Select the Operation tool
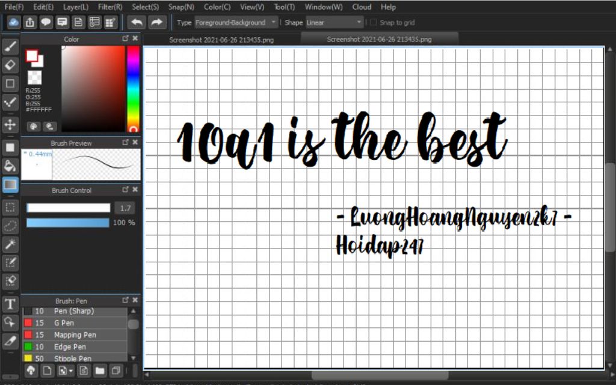 point(10,322)
